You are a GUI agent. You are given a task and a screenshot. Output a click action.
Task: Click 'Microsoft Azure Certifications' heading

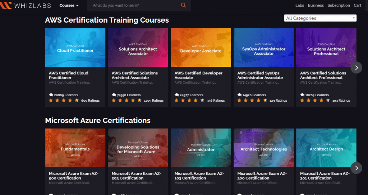98,120
